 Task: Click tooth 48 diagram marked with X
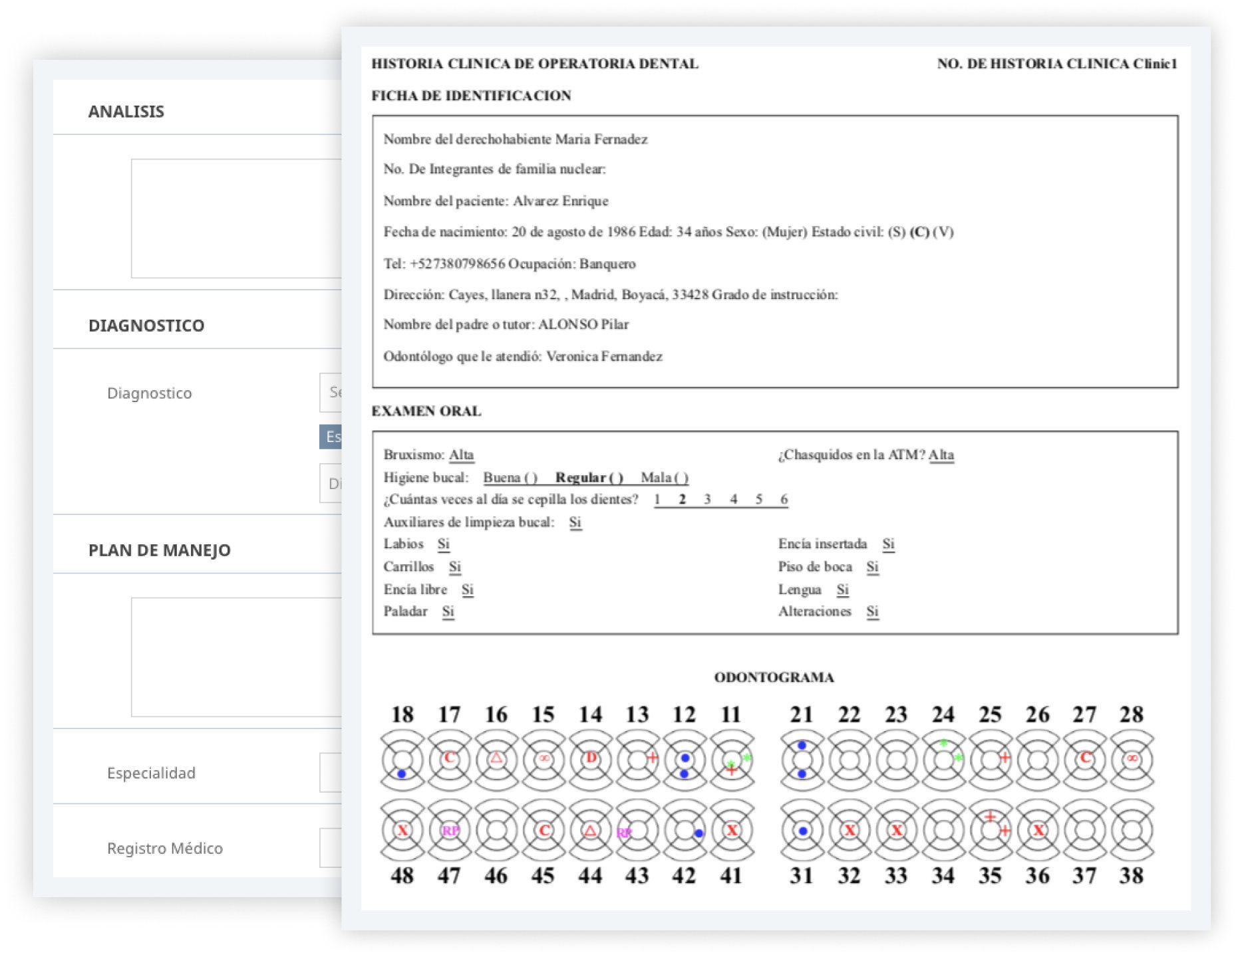pos(402,830)
